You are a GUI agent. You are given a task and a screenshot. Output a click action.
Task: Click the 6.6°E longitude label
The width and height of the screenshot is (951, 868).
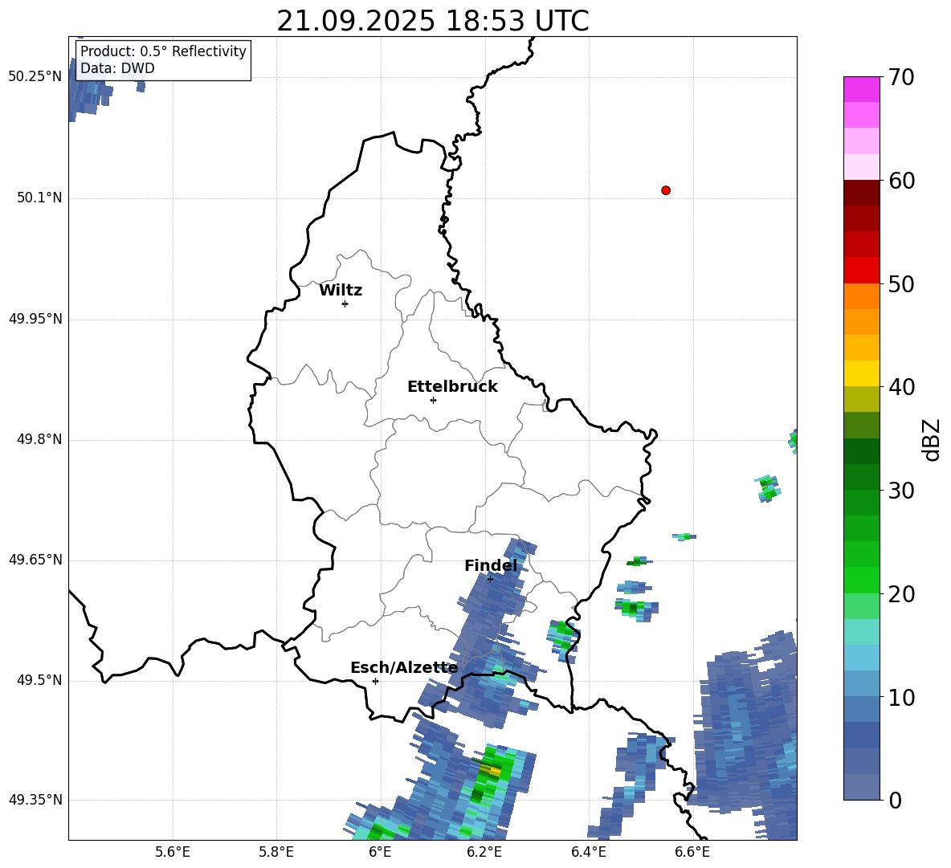click(692, 852)
